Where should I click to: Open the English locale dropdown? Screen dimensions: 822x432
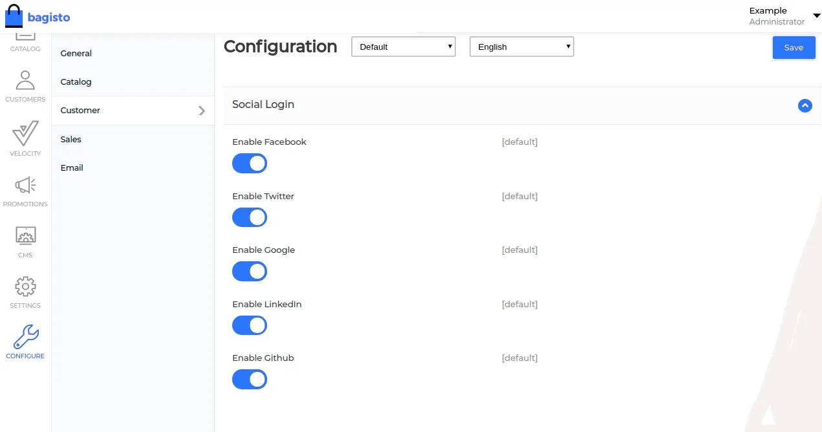(x=522, y=47)
